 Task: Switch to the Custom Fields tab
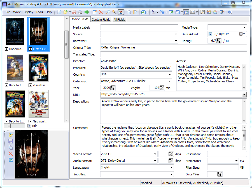(101, 20)
